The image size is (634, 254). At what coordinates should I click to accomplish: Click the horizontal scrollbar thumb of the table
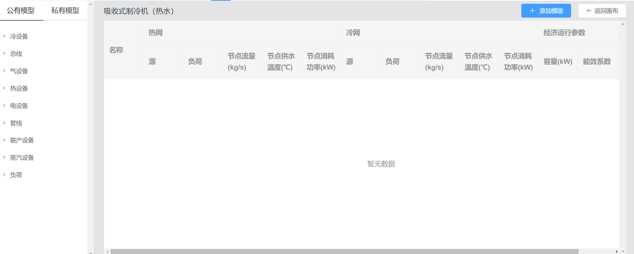(345, 251)
